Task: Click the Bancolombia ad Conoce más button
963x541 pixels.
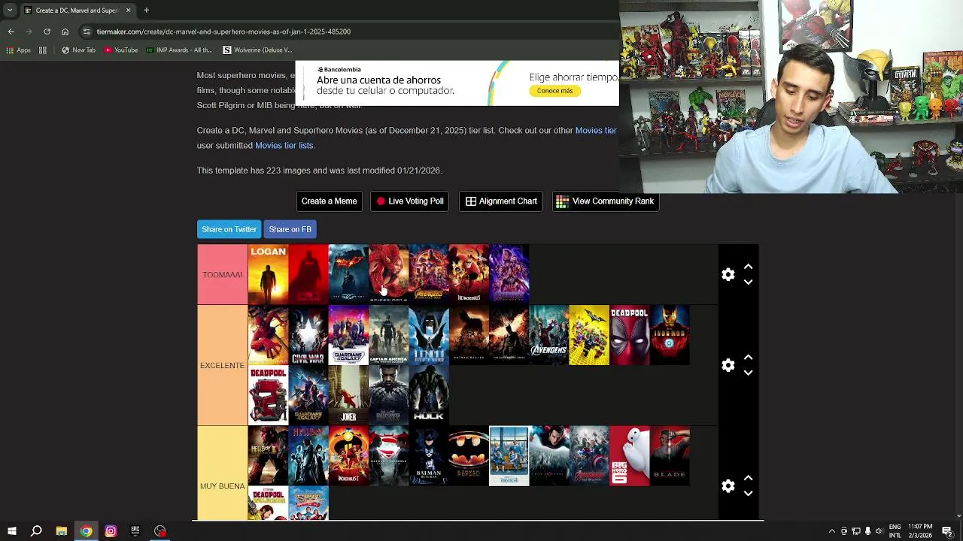Action: pos(554,91)
